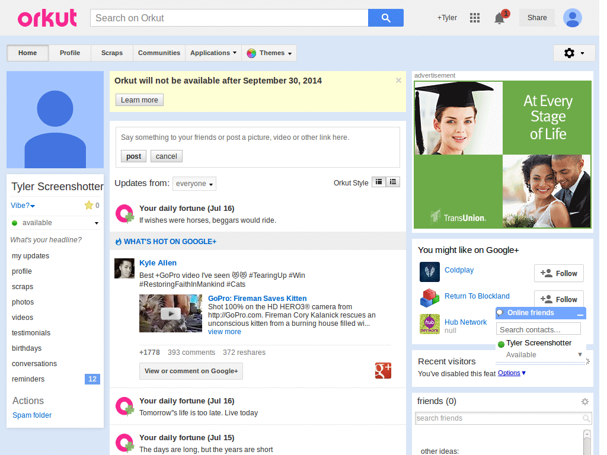Click the fortune icon for Tomorrow's life post
This screenshot has width=607, height=455.
125,406
